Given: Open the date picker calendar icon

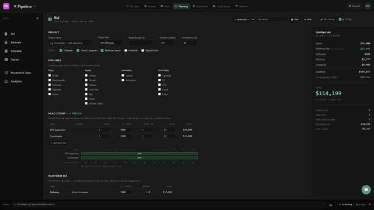Looking at the screenshot, I should [x=119, y=43].
